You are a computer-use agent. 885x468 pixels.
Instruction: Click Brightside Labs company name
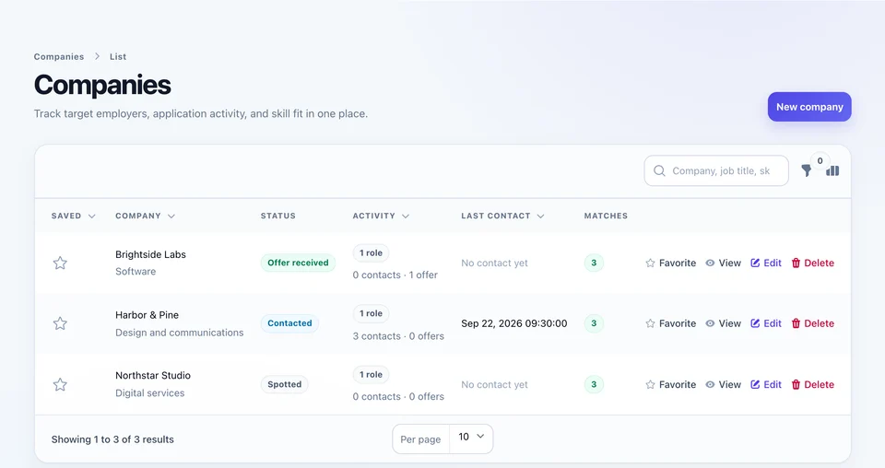(150, 254)
